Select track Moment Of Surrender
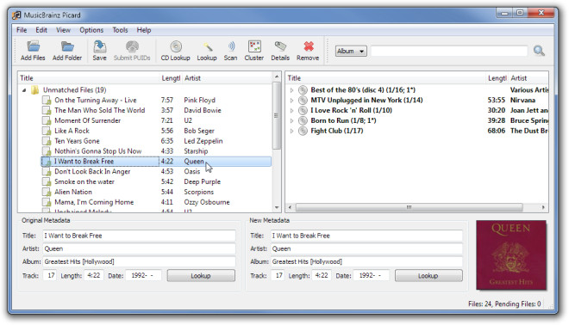The image size is (569, 325). coord(87,120)
